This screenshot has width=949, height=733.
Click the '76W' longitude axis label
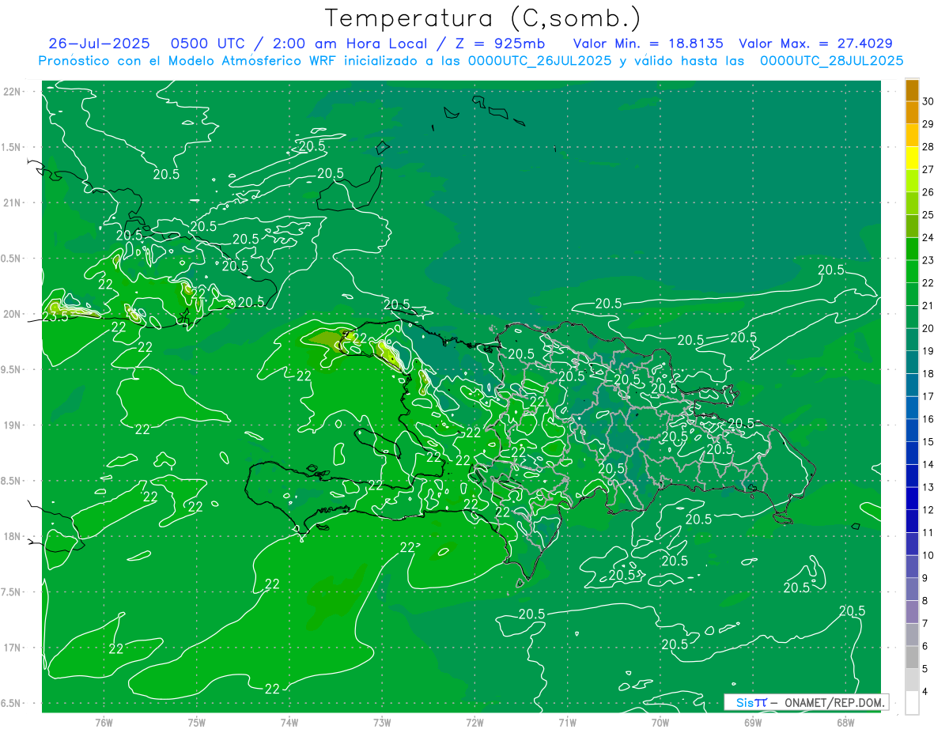[104, 722]
